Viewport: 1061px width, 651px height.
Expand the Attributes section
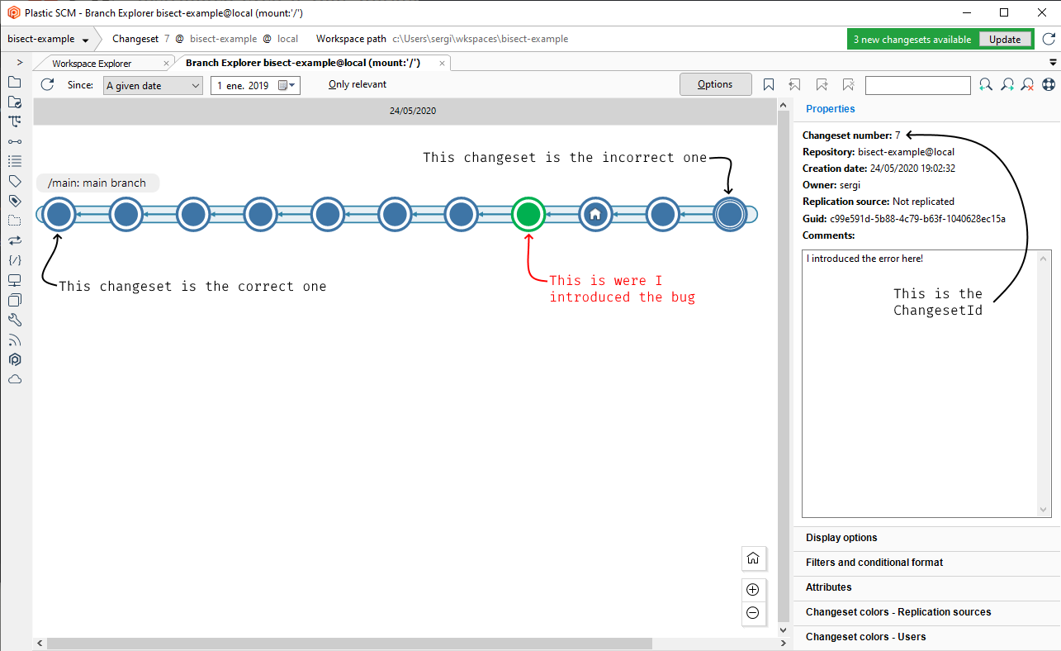tap(927, 587)
